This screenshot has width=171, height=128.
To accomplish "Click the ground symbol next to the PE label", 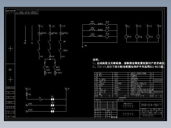I will pos(83,47).
